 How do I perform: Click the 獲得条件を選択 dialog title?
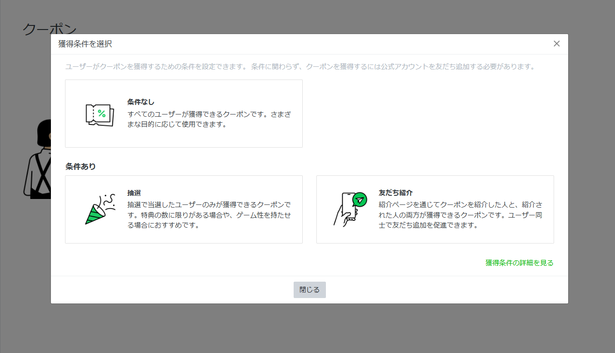pos(85,44)
